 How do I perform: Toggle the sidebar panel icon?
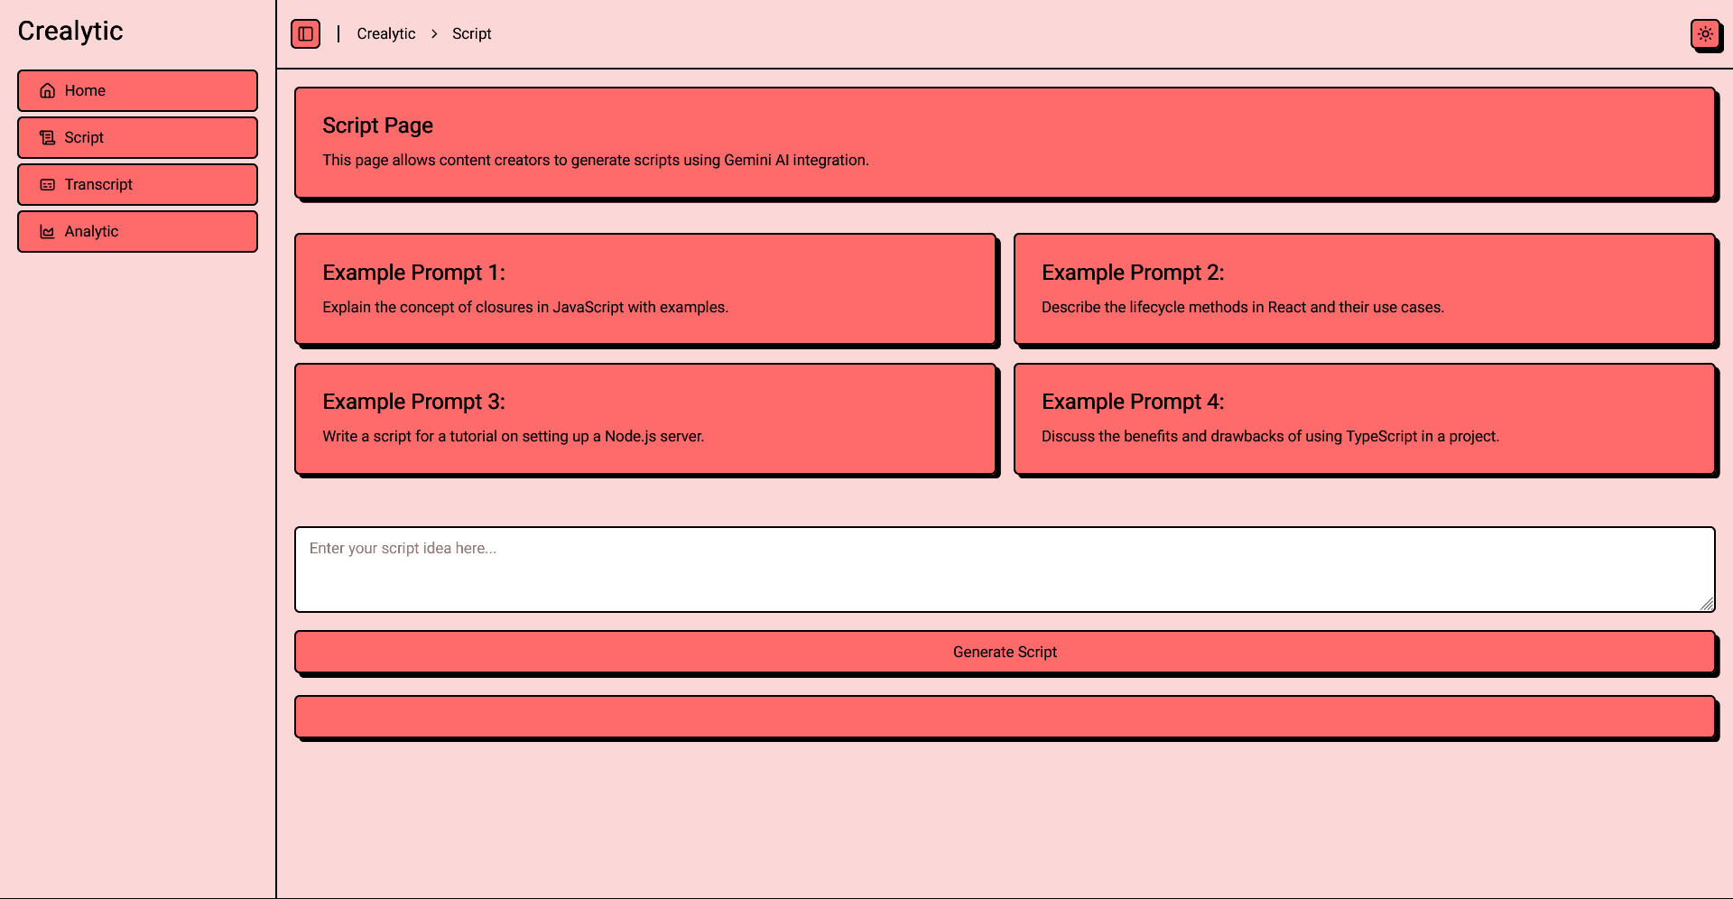pos(305,34)
